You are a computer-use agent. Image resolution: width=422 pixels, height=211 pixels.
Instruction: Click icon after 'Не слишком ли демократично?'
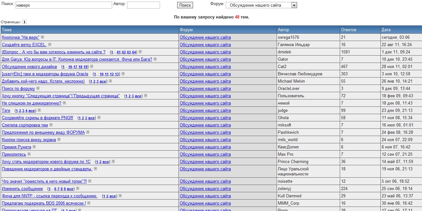coord(64,103)
